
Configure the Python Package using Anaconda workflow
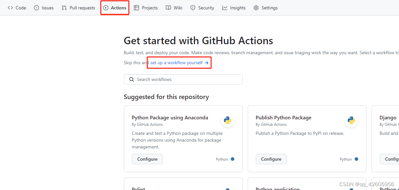click(x=147, y=159)
